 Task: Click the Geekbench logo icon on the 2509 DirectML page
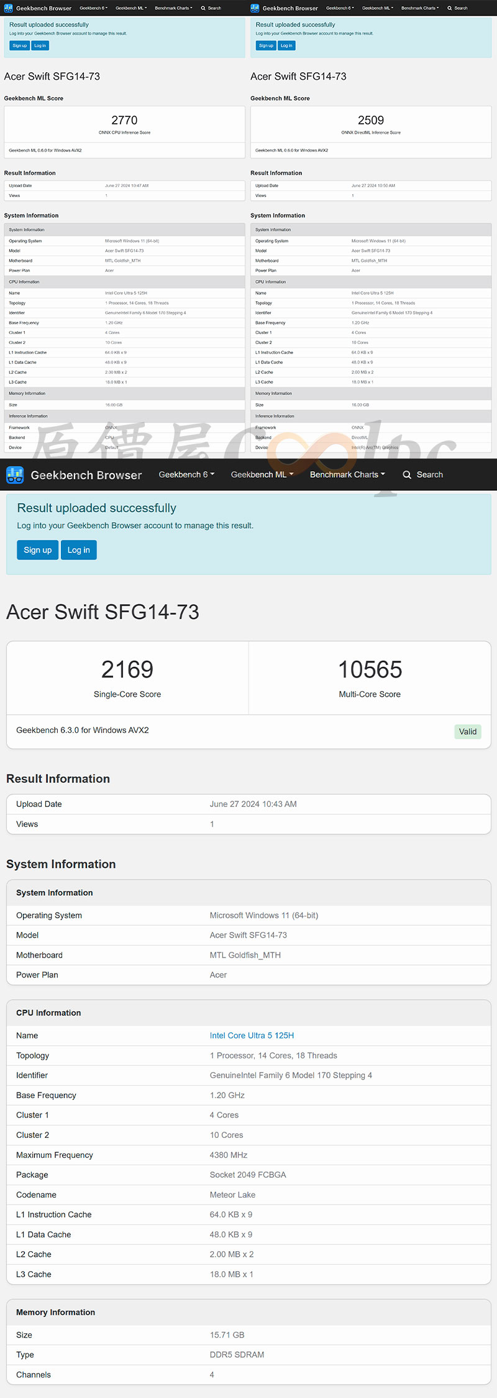pos(255,8)
